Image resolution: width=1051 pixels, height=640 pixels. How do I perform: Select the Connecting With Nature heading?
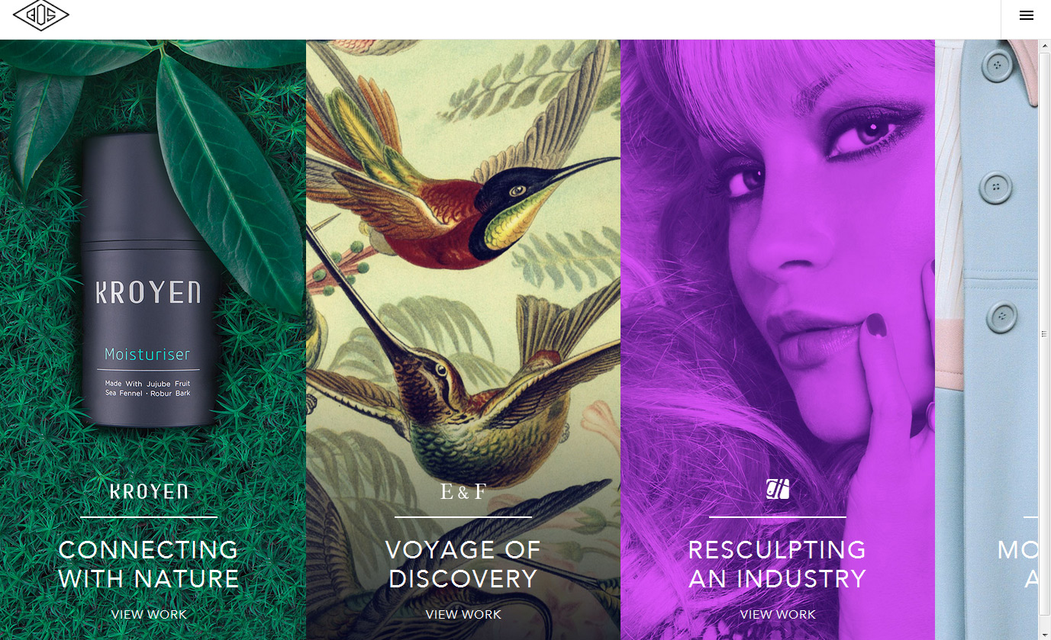tap(149, 564)
